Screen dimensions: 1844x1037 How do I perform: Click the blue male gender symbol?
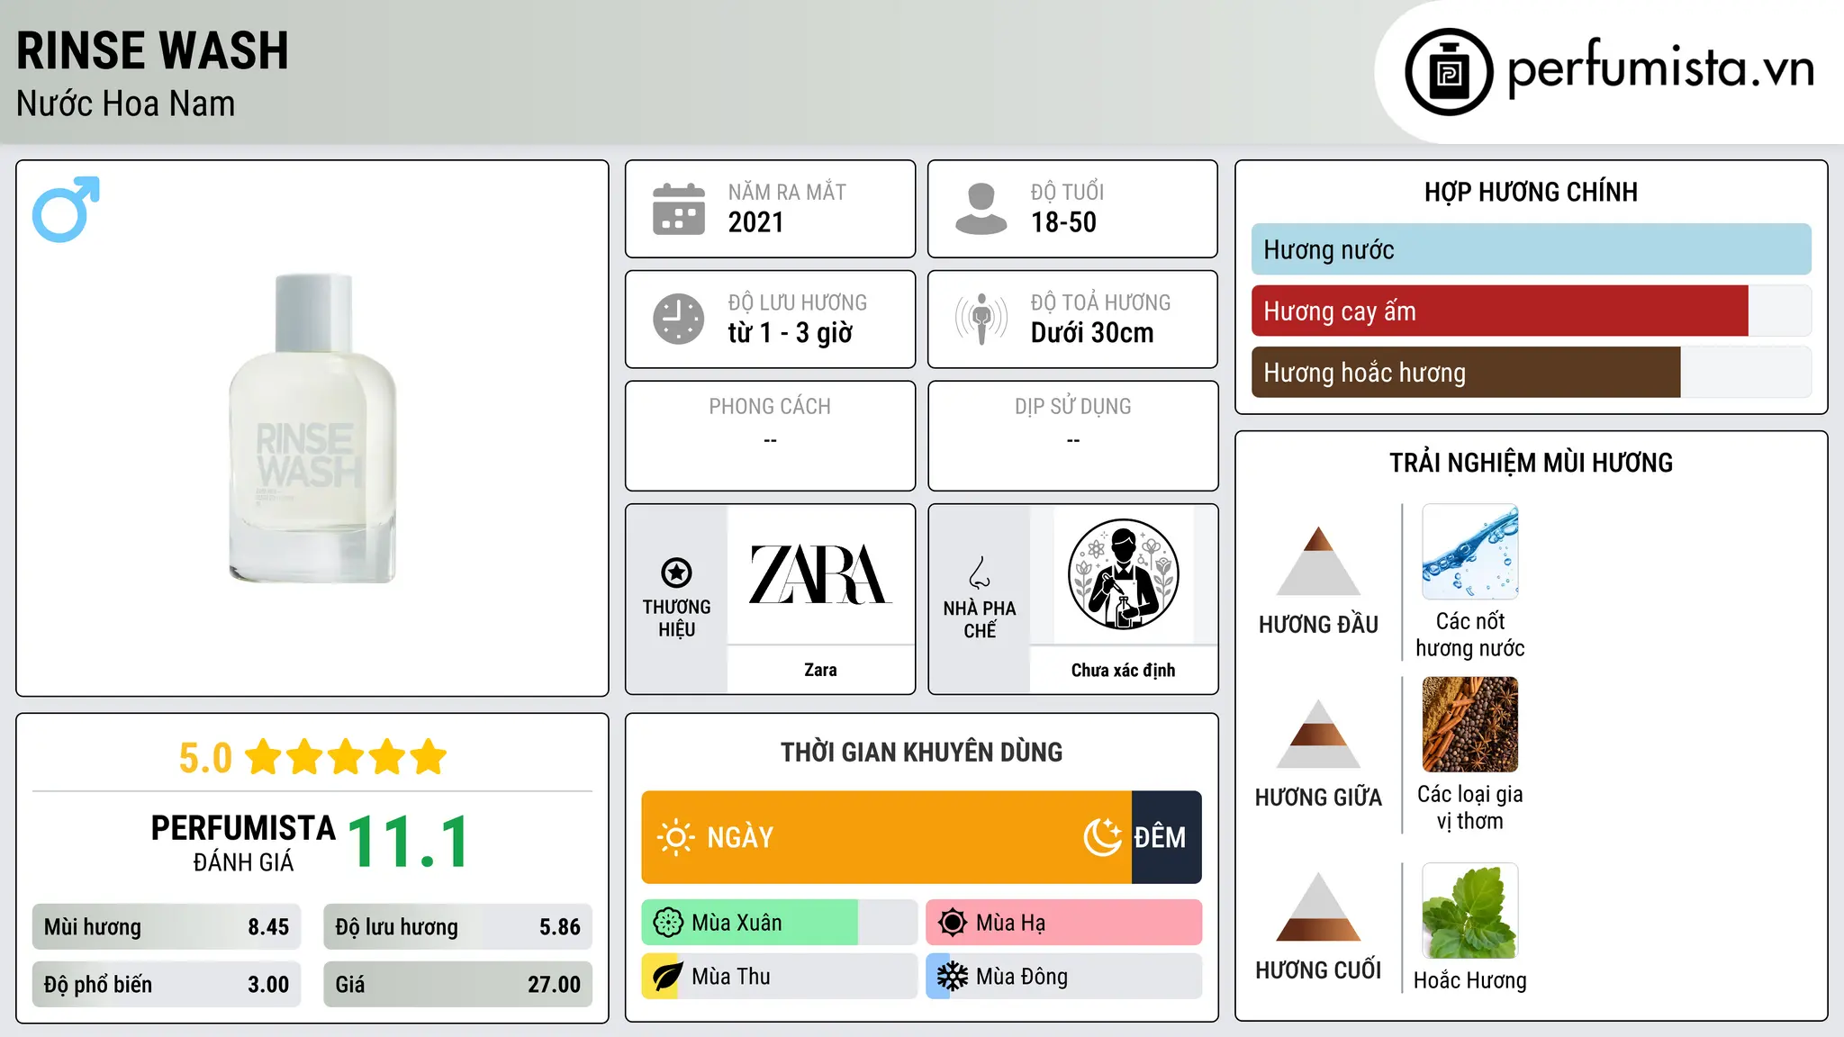point(66,209)
